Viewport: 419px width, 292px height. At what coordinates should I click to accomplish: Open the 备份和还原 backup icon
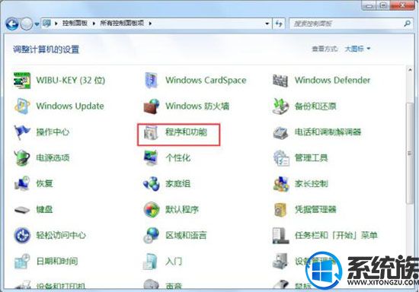280,106
